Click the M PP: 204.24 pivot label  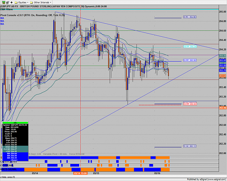click(190, 47)
